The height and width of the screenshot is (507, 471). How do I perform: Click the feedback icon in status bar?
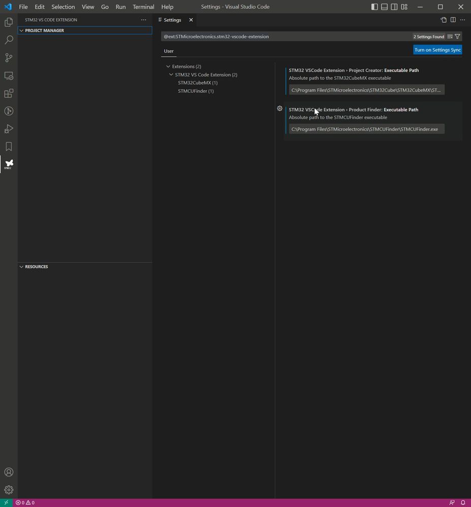coord(452,503)
